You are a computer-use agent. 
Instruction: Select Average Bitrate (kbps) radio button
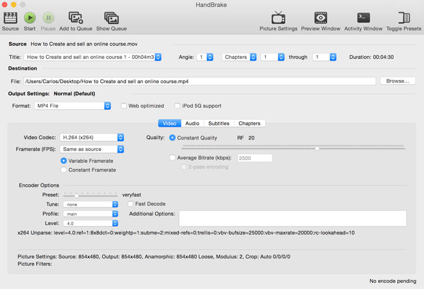[x=172, y=158]
